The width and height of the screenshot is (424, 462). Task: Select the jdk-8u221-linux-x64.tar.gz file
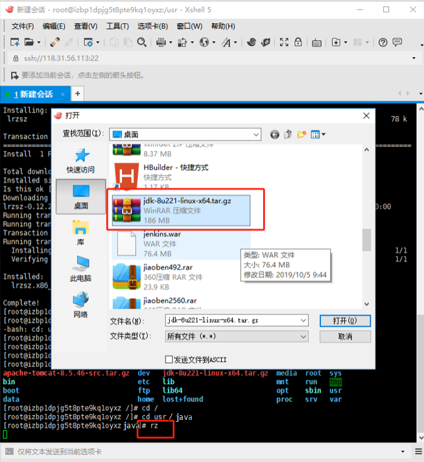[x=181, y=211]
